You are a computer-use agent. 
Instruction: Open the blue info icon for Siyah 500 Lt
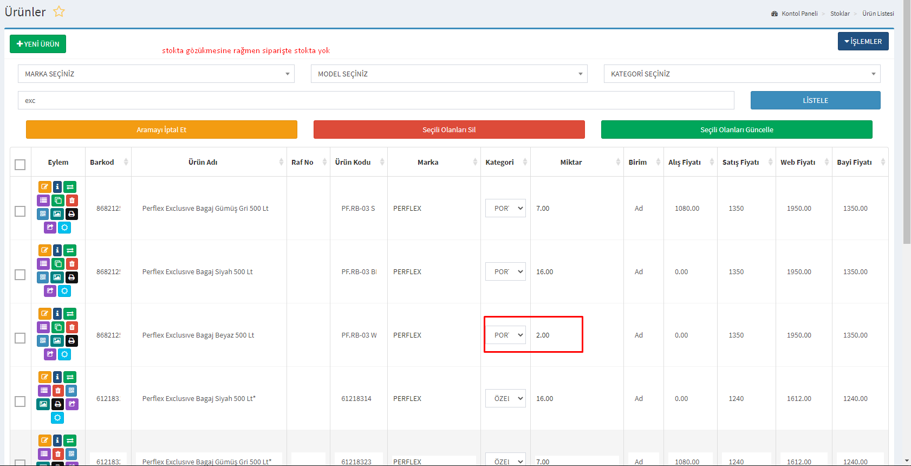pos(57,250)
